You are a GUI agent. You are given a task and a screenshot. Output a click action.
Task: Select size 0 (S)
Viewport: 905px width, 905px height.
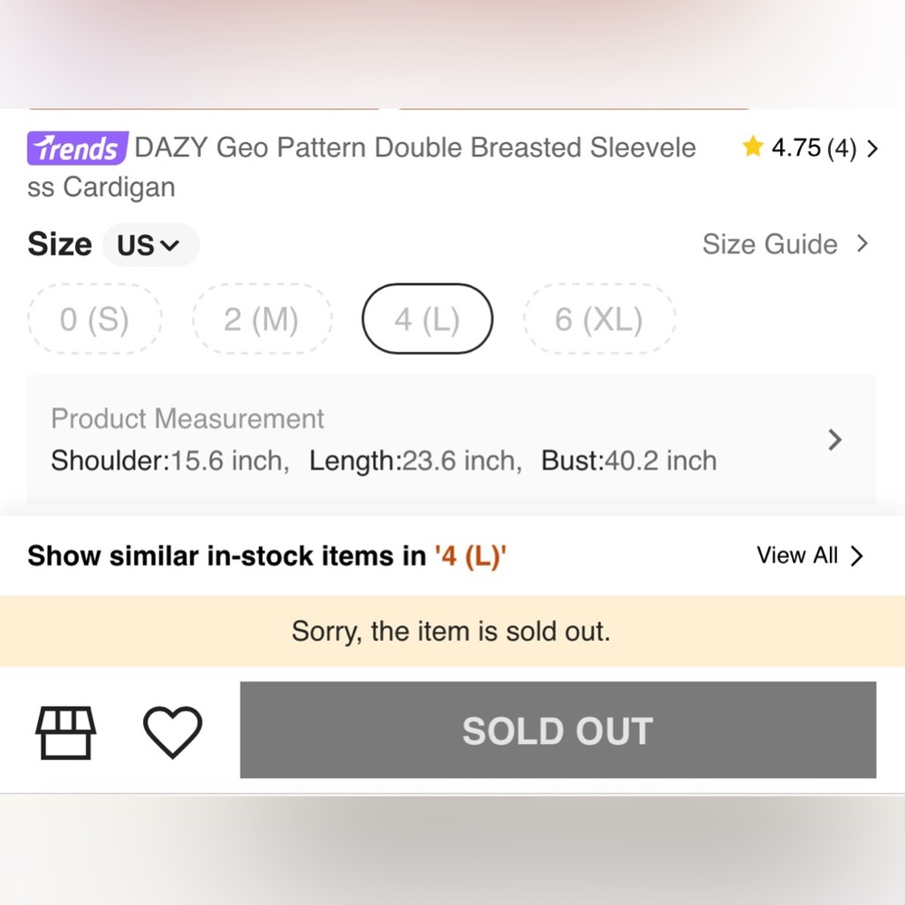[x=94, y=319]
